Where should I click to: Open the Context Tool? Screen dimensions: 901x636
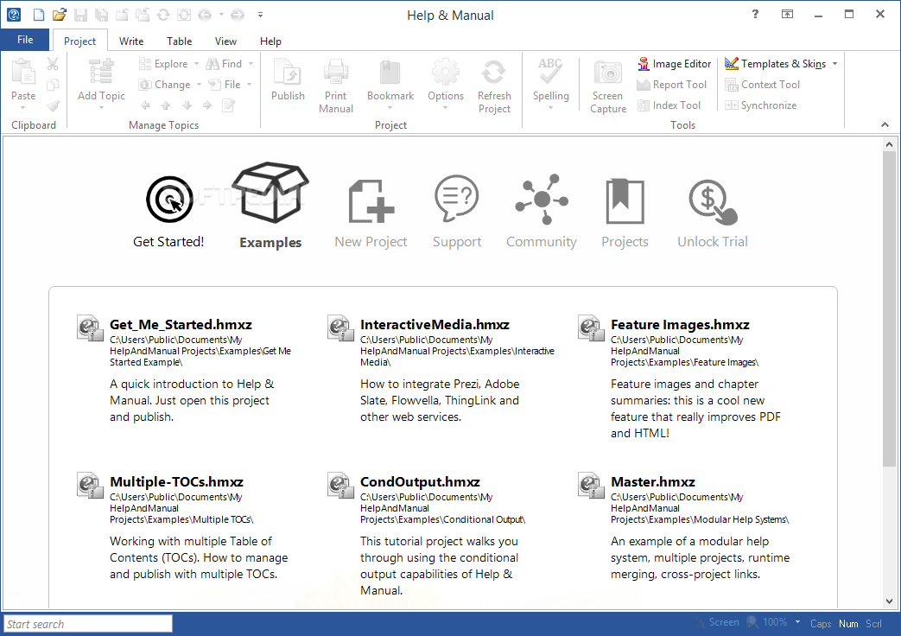(x=763, y=85)
